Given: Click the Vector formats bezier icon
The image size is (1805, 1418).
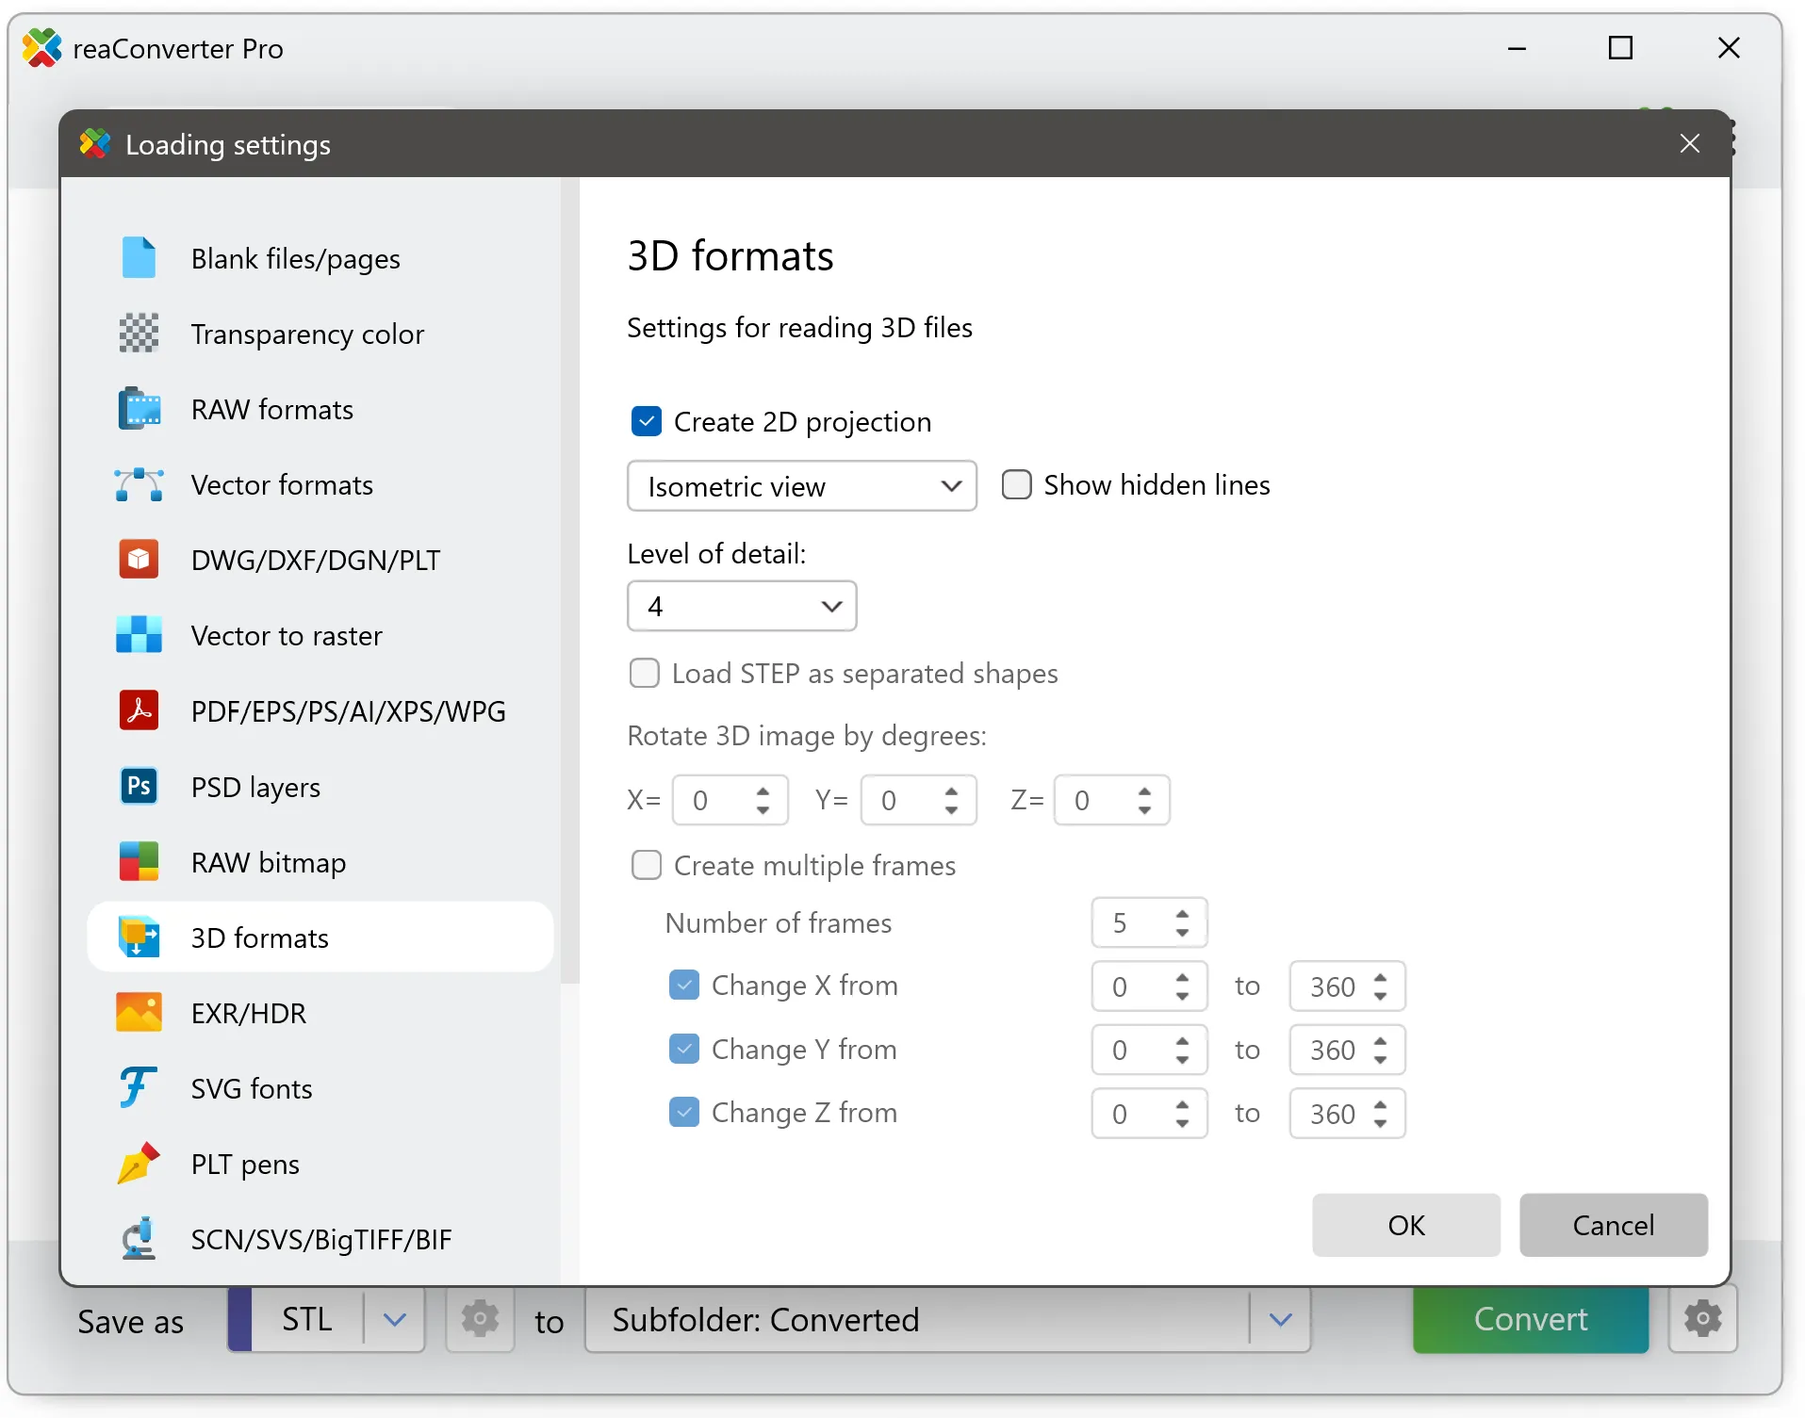Looking at the screenshot, I should pyautogui.click(x=139, y=484).
